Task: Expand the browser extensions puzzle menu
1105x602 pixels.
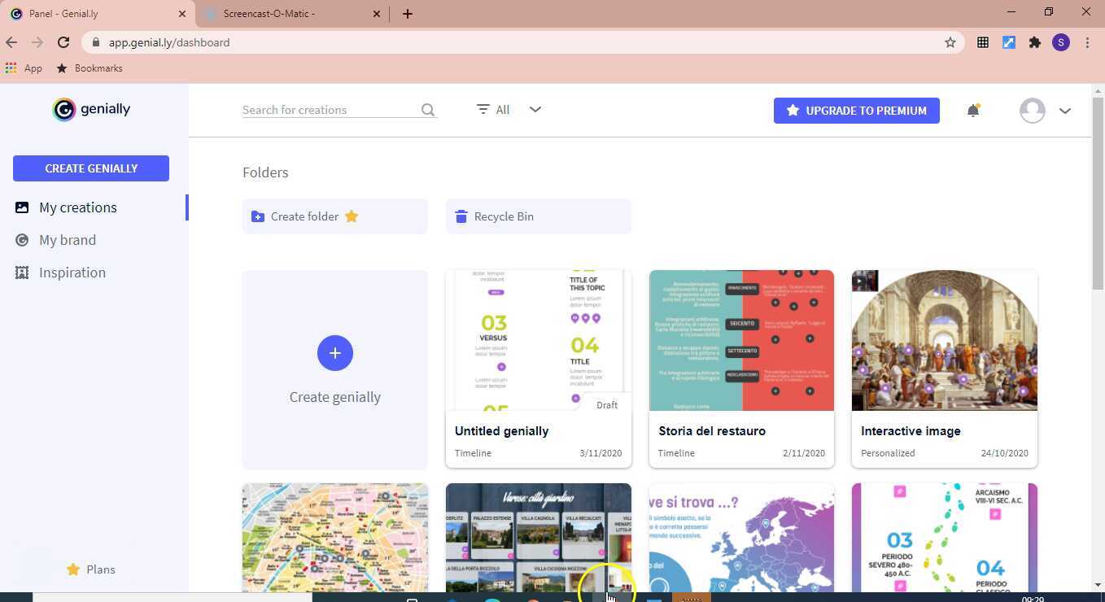Action: [x=1035, y=42]
